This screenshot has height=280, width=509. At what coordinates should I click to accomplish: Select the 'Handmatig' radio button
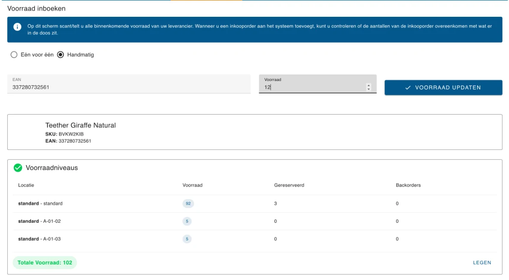[x=60, y=55]
